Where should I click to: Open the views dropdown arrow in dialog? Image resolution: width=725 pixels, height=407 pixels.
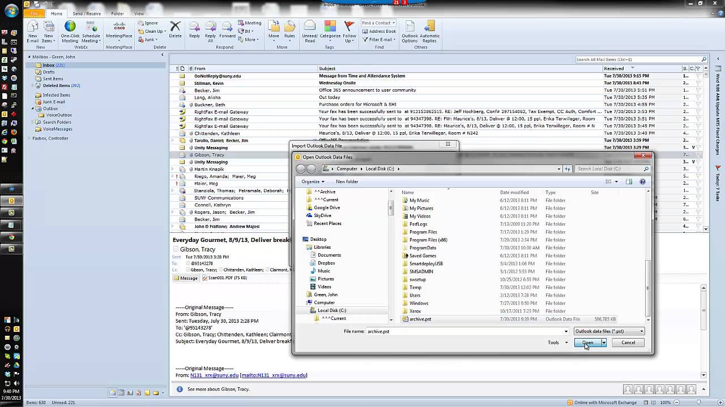[617, 181]
